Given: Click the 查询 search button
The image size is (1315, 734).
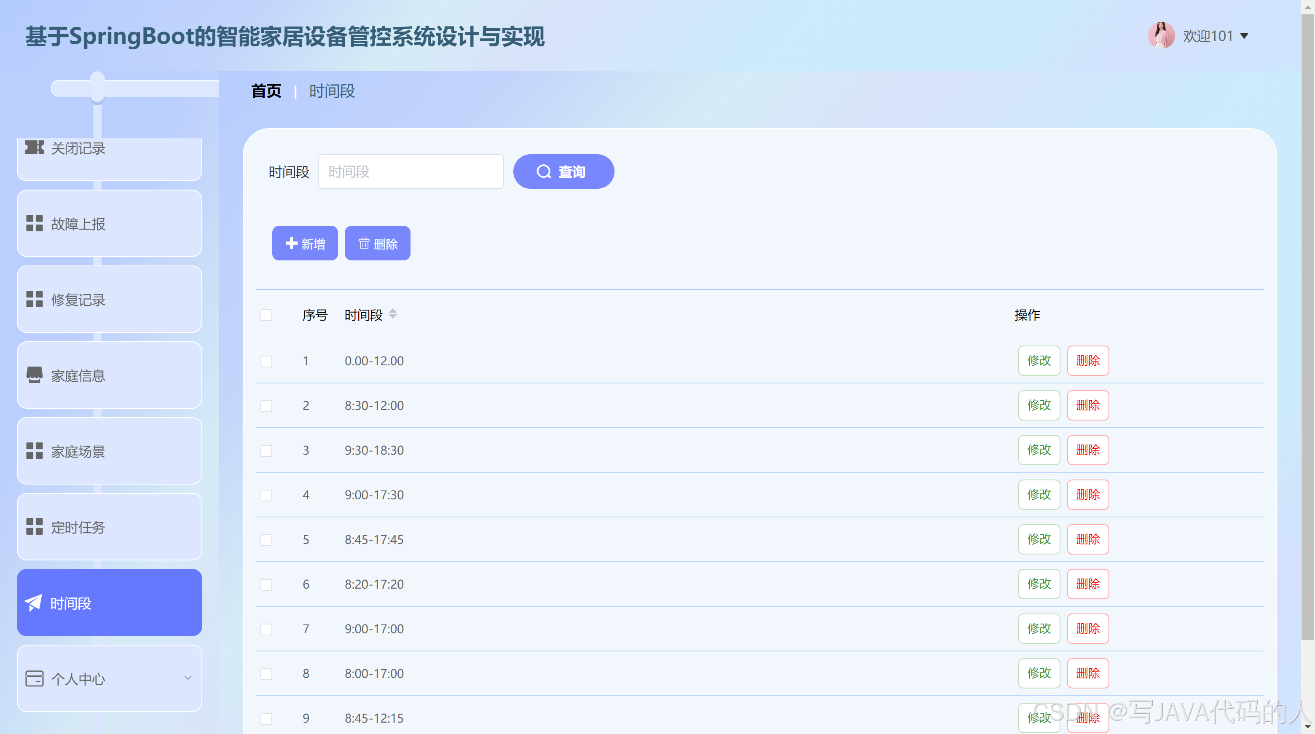Looking at the screenshot, I should 564,171.
